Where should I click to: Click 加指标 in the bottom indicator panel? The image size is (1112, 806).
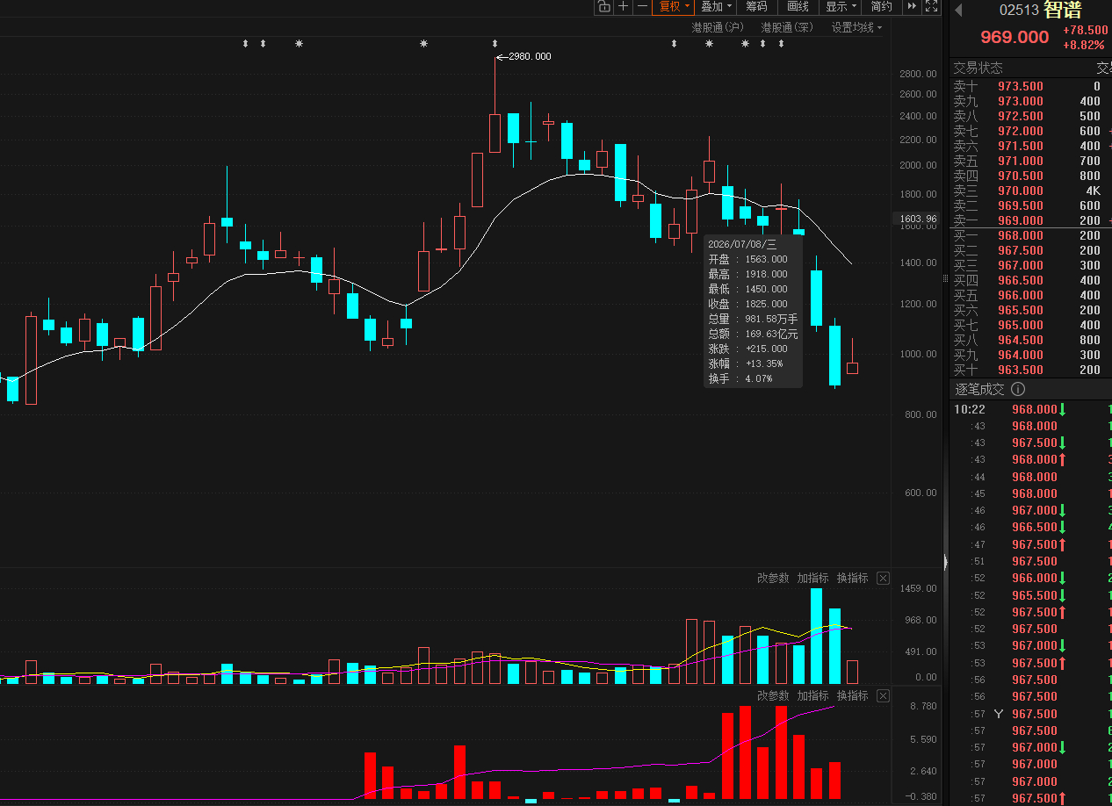[x=813, y=695]
